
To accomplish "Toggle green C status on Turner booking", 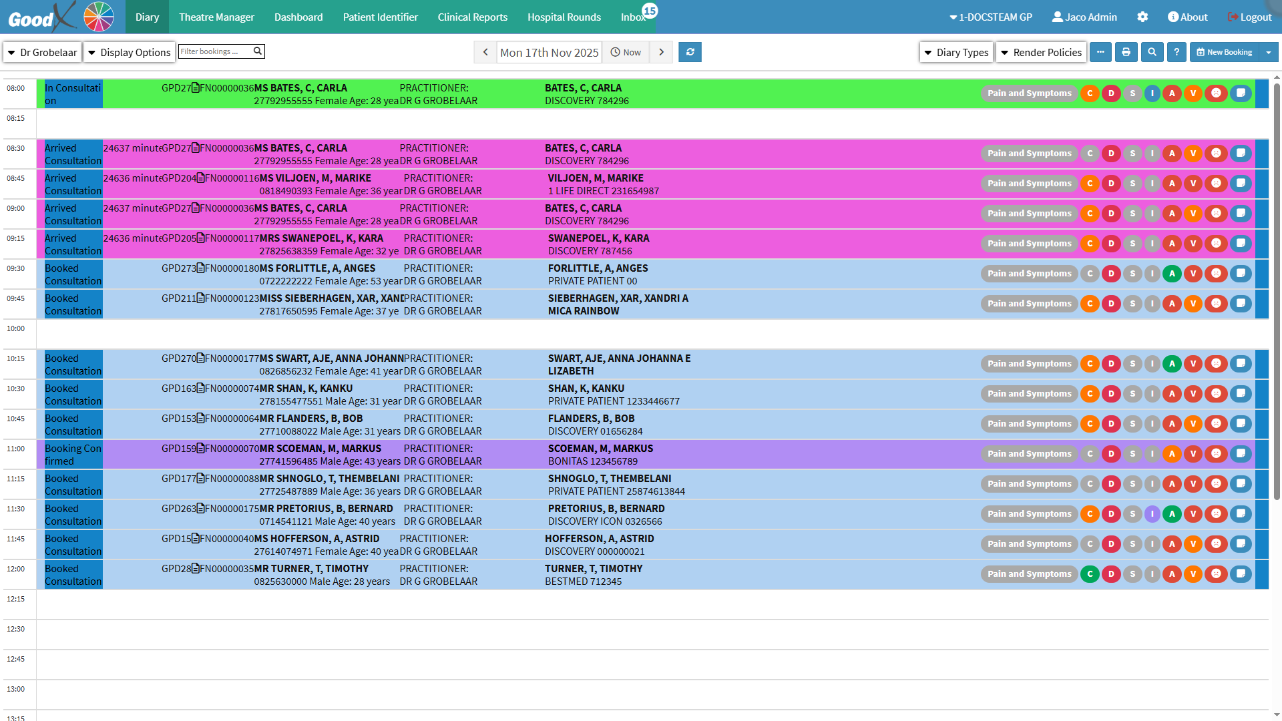I will [1090, 573].
